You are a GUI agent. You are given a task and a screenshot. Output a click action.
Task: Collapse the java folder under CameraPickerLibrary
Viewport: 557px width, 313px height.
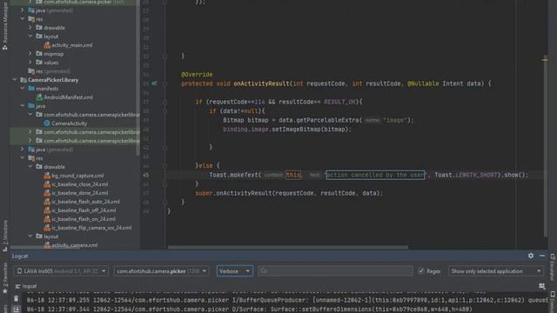(x=23, y=106)
